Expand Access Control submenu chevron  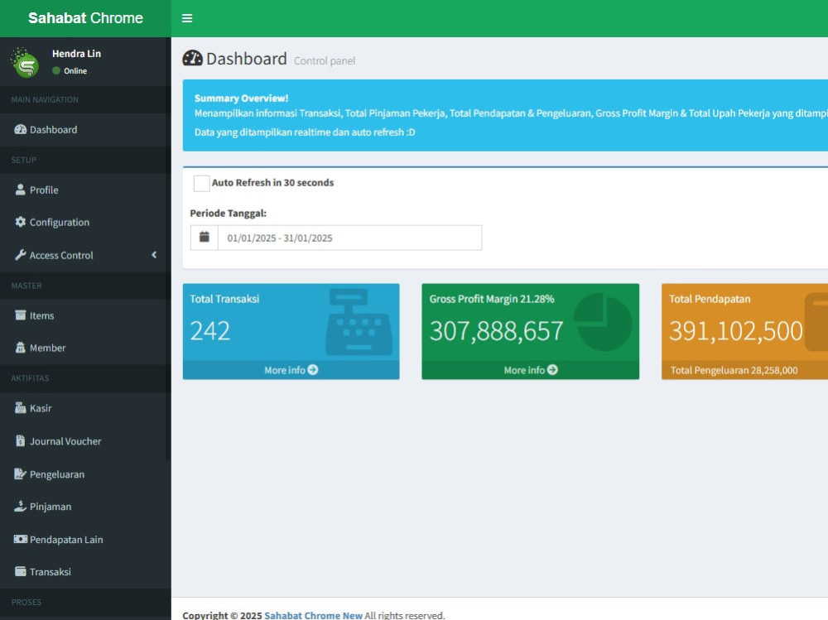tap(154, 255)
